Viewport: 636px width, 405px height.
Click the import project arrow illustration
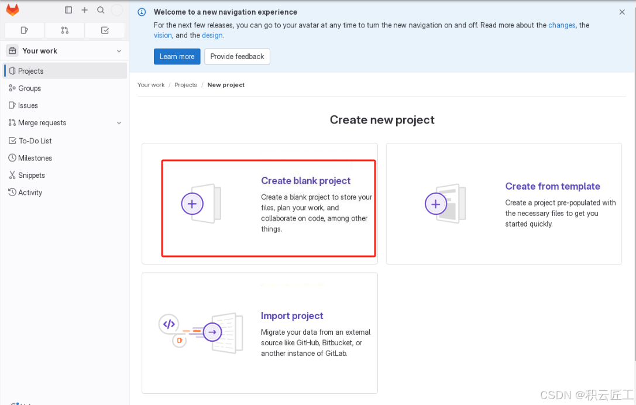pos(212,332)
